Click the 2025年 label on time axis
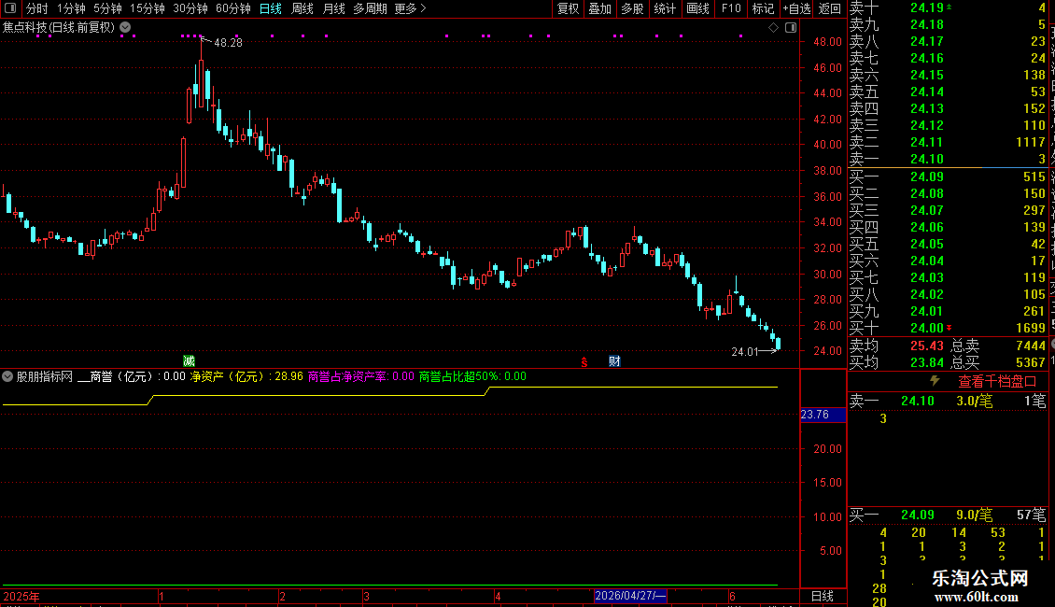Screen dimensions: 1055x607 point(21,596)
